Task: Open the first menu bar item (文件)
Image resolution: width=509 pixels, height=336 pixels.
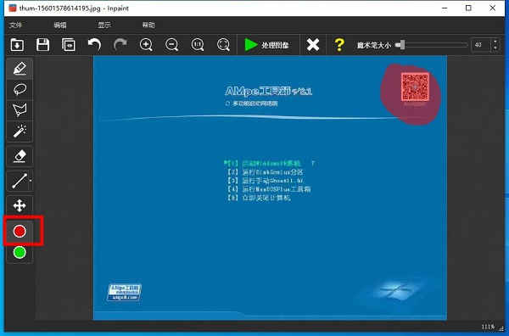Action: [x=15, y=25]
